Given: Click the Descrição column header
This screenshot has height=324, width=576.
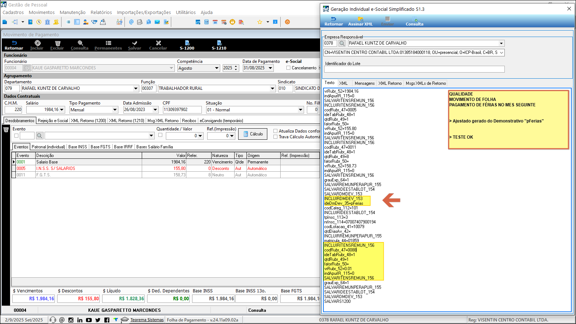Looking at the screenshot, I should pos(89,156).
